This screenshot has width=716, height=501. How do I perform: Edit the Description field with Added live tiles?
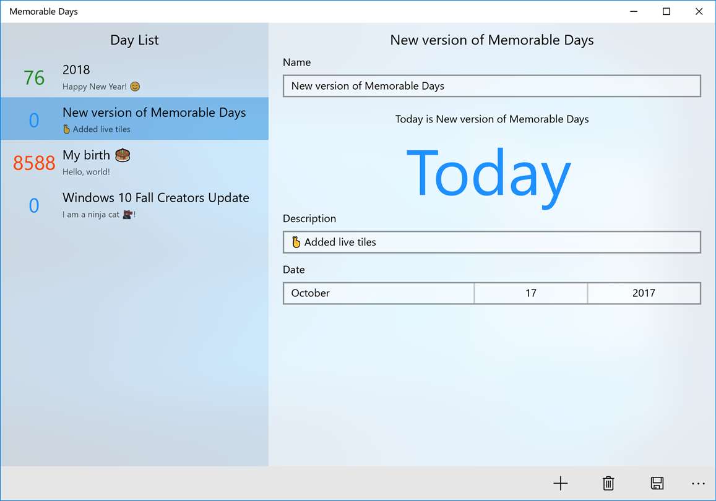point(492,242)
